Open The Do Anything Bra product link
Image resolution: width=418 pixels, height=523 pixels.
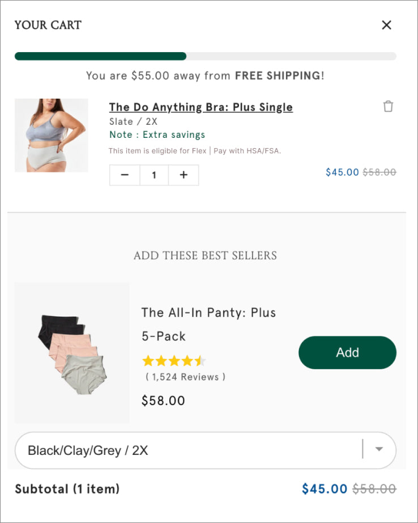pyautogui.click(x=201, y=107)
